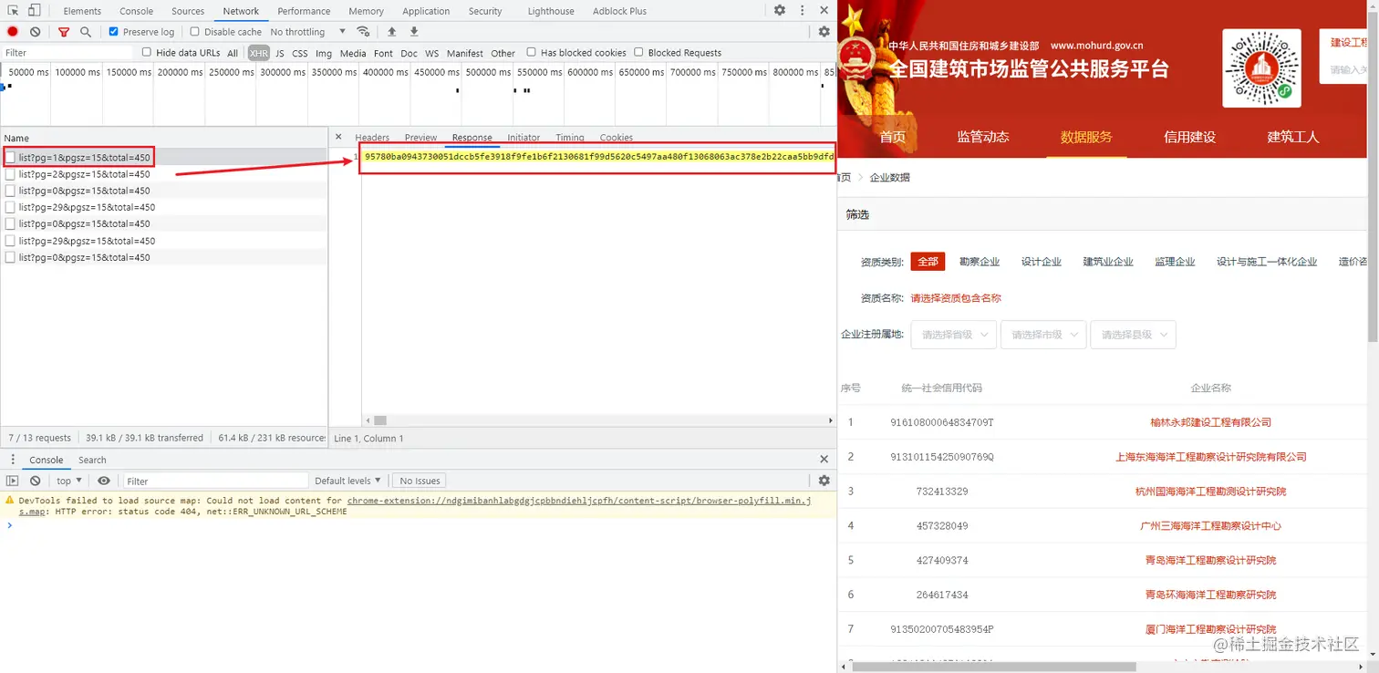The width and height of the screenshot is (1379, 673).
Task: Open the province selection dropdown
Action: (953, 335)
